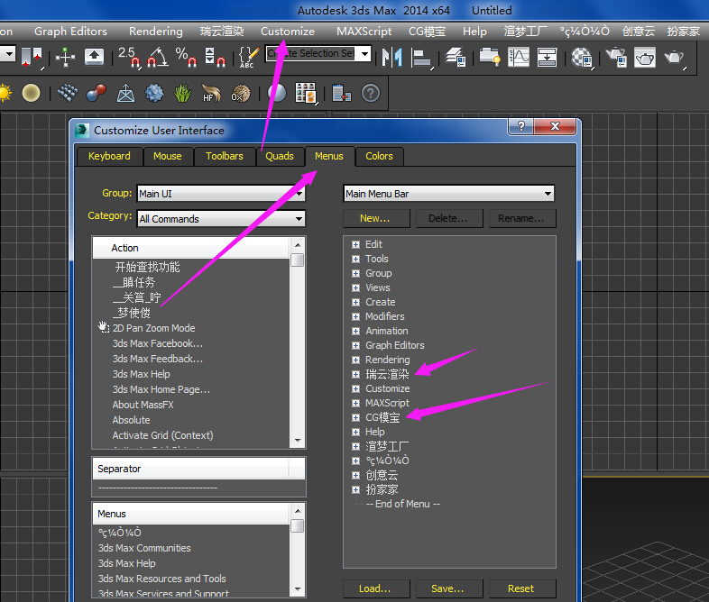This screenshot has width=709, height=602.
Task: Switch to the Toolbars tab
Action: (225, 156)
